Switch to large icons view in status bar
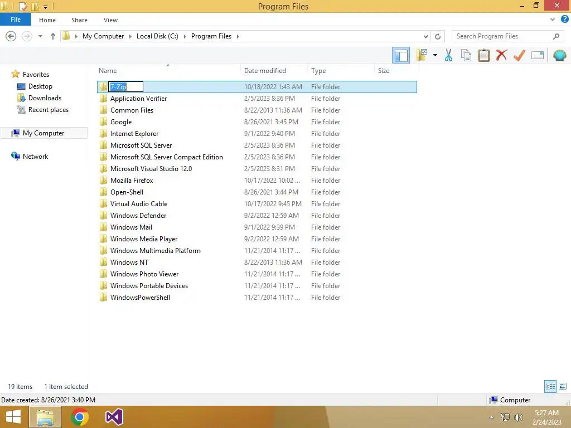Screen dimensions: 571x428 [x=563, y=386]
